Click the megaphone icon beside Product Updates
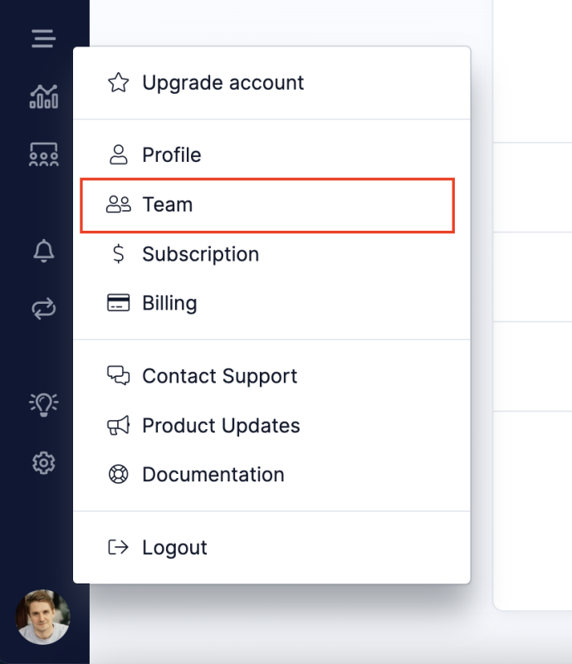572x664 pixels. tap(119, 426)
